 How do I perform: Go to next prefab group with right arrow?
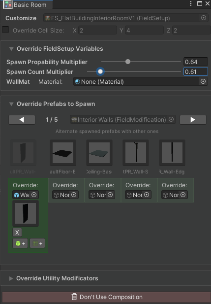[x=193, y=120]
